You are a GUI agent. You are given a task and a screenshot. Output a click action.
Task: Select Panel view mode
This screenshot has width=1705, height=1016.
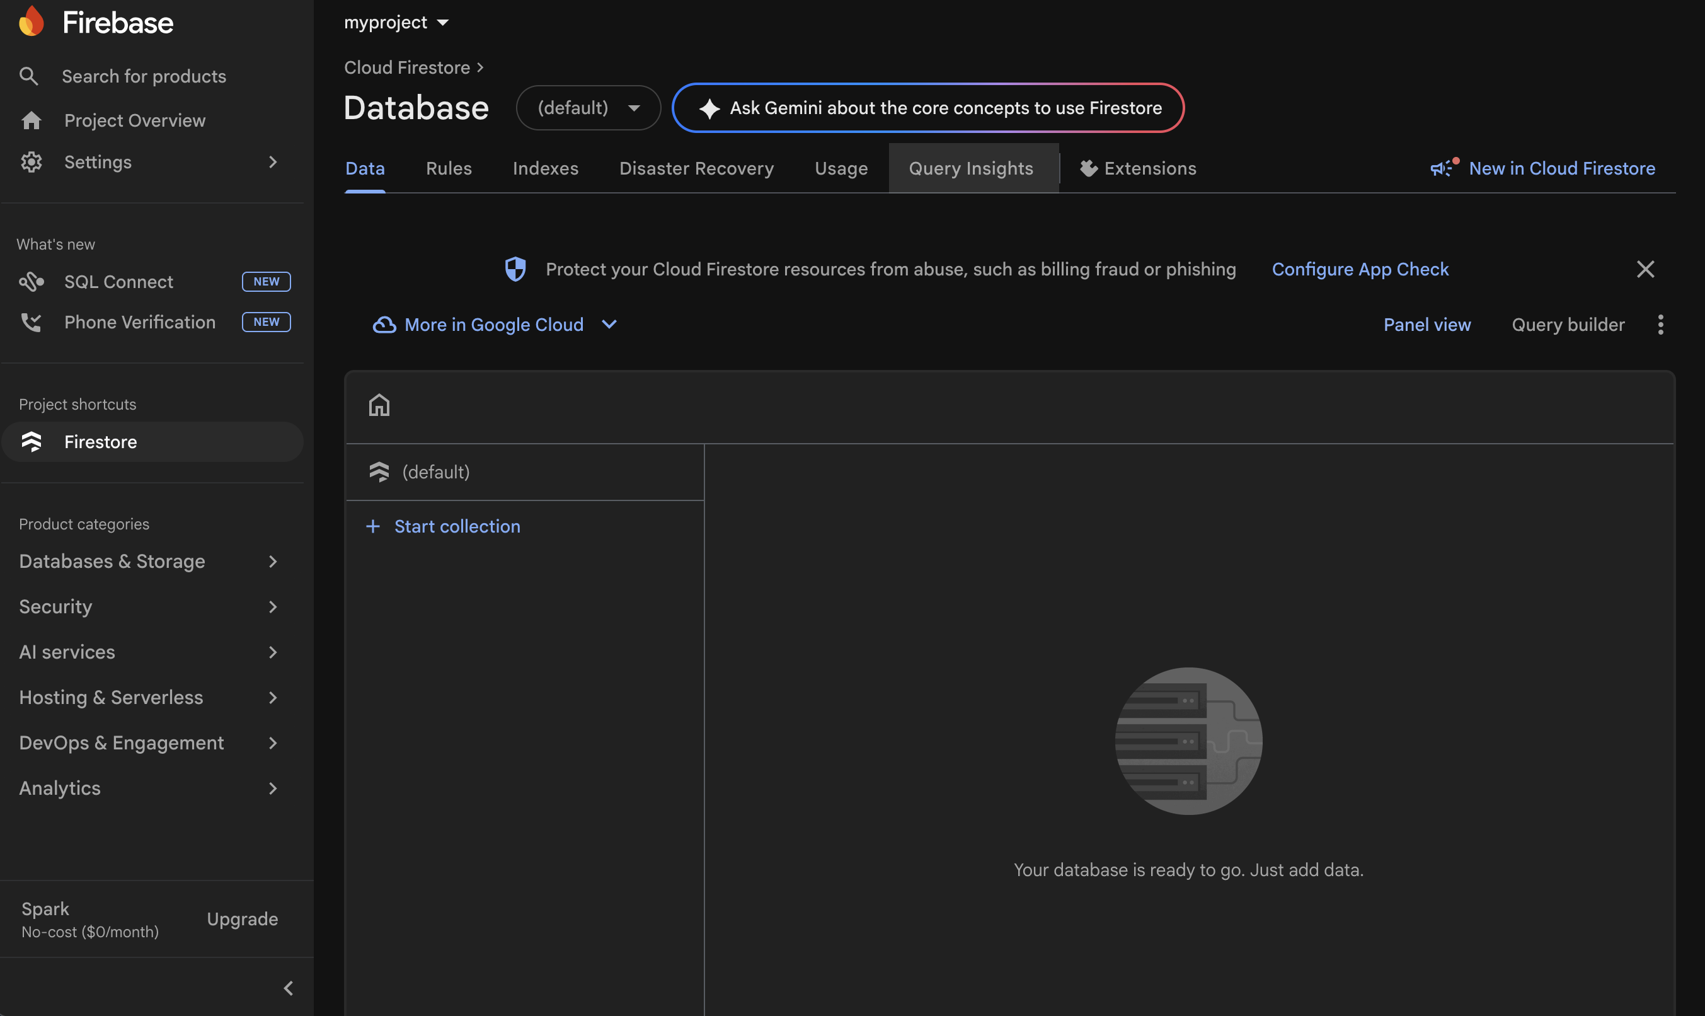tap(1427, 325)
